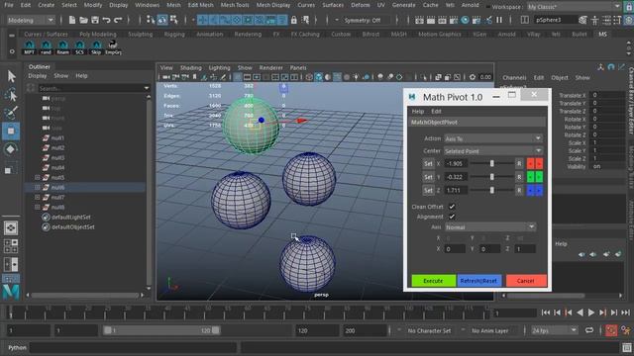Undo last action with toolbar arrow

click(106, 20)
